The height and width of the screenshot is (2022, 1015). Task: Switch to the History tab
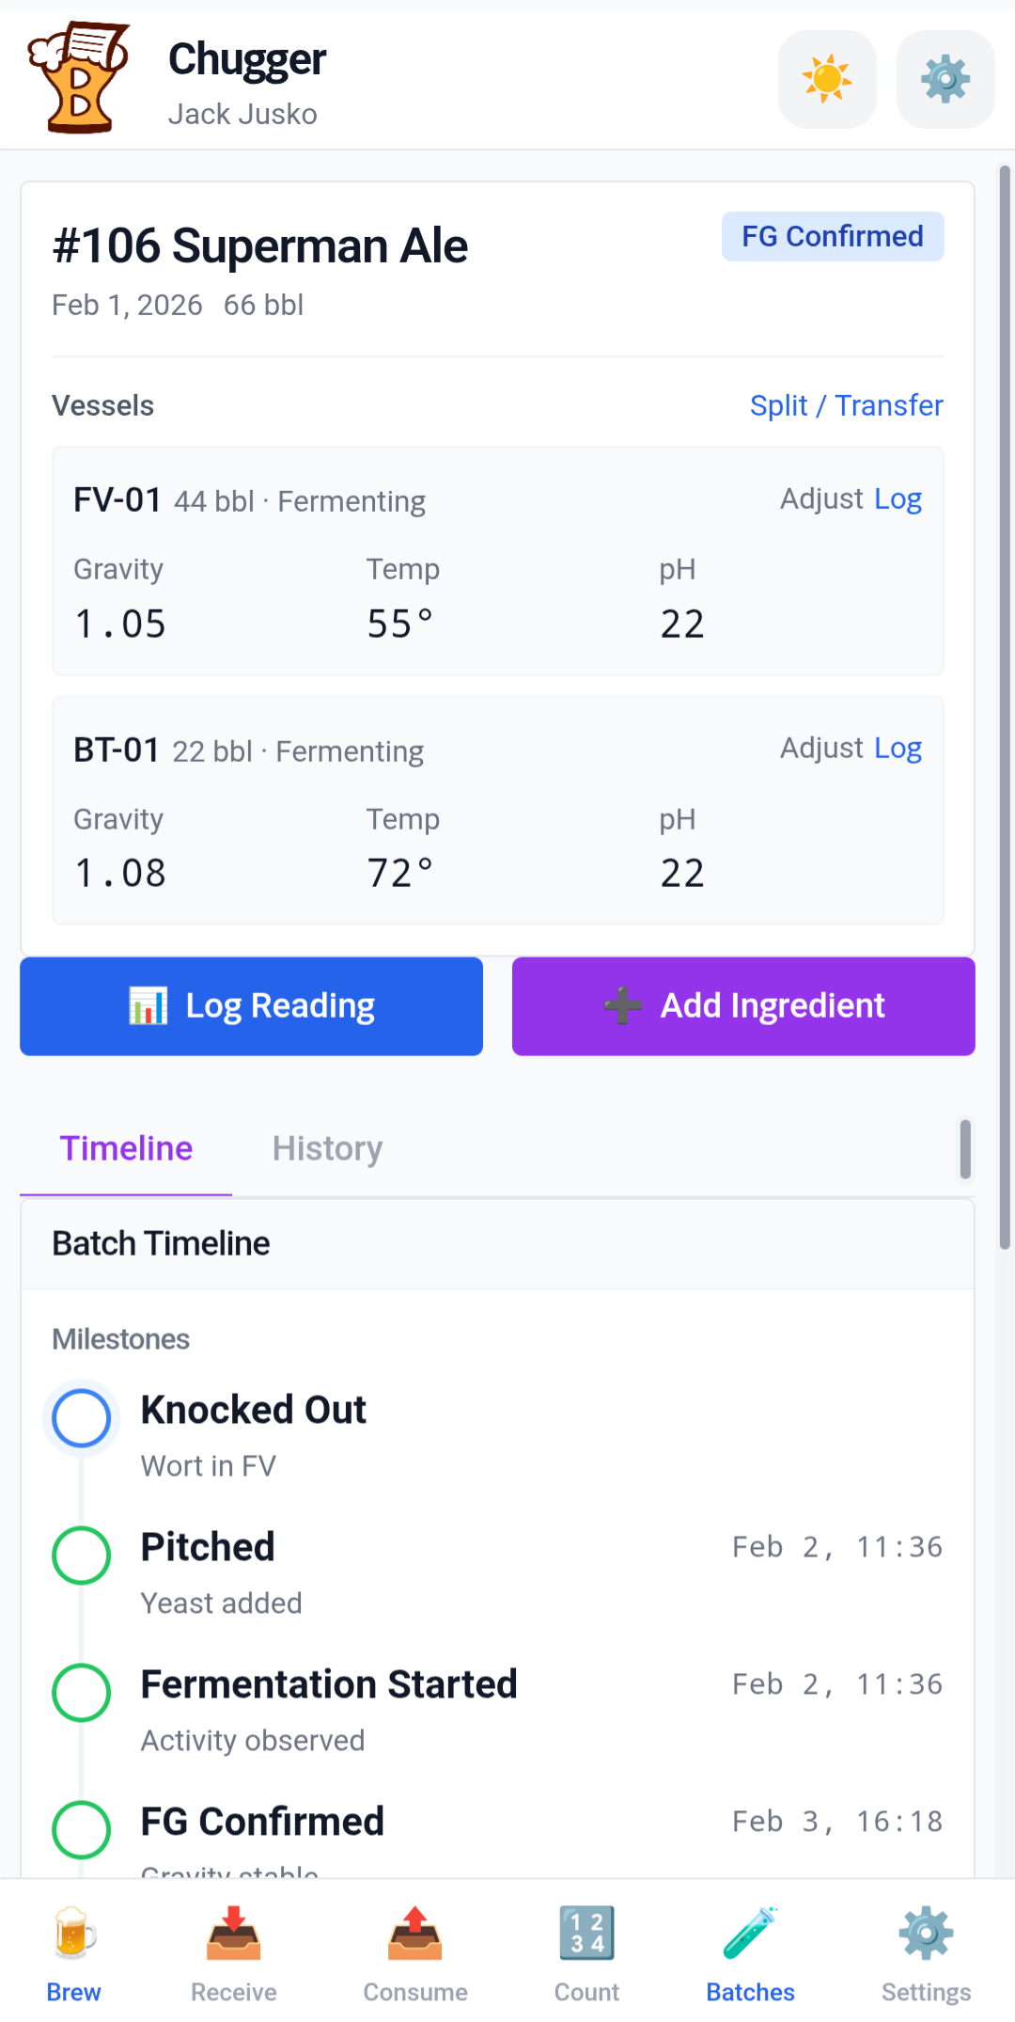coord(326,1148)
